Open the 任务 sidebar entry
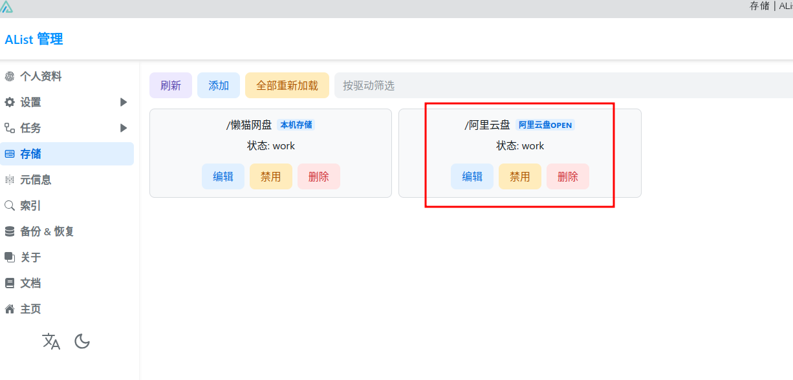 [x=67, y=128]
